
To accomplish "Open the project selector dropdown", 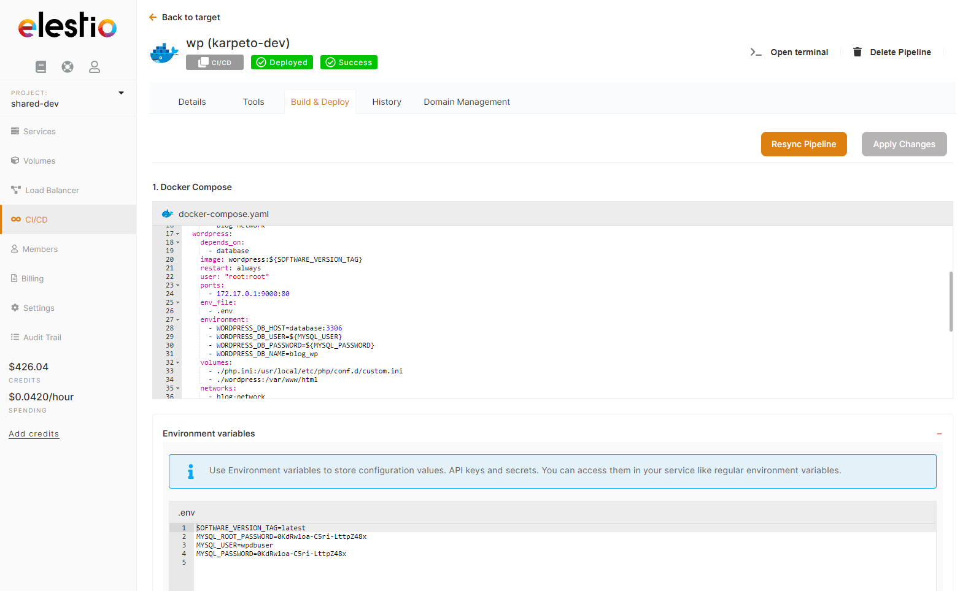I will (121, 93).
